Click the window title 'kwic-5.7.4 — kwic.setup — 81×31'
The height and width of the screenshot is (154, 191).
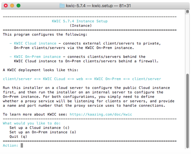coord(98,6)
